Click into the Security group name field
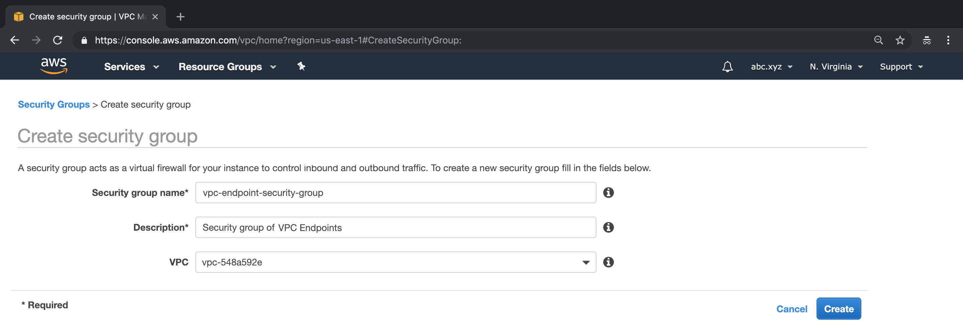Screen dimensions: 963x336 coord(395,193)
